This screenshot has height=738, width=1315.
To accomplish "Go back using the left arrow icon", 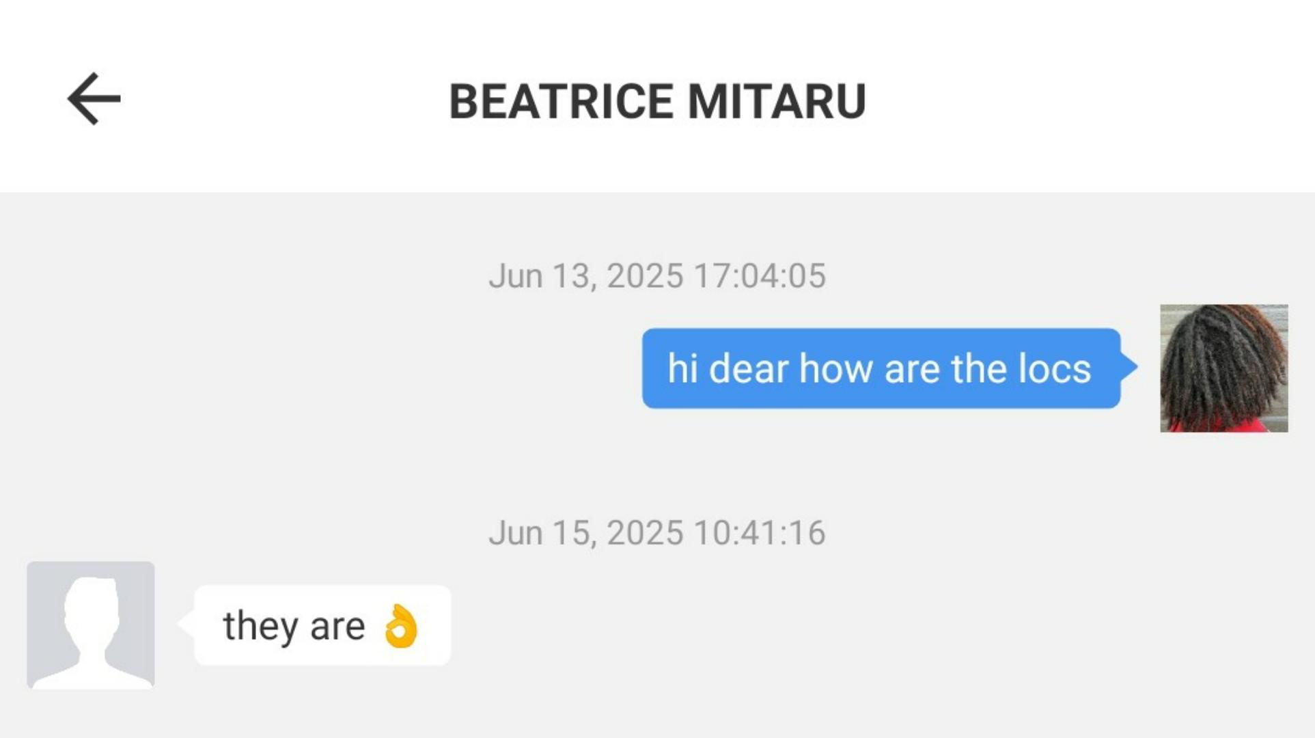I will click(94, 99).
